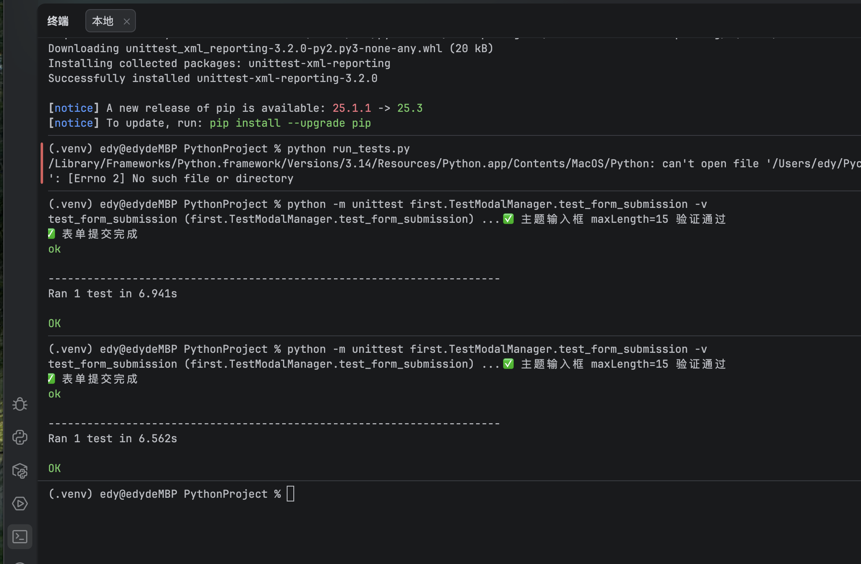The height and width of the screenshot is (564, 861).
Task: Place cursor at the active command prompt
Action: 290,494
